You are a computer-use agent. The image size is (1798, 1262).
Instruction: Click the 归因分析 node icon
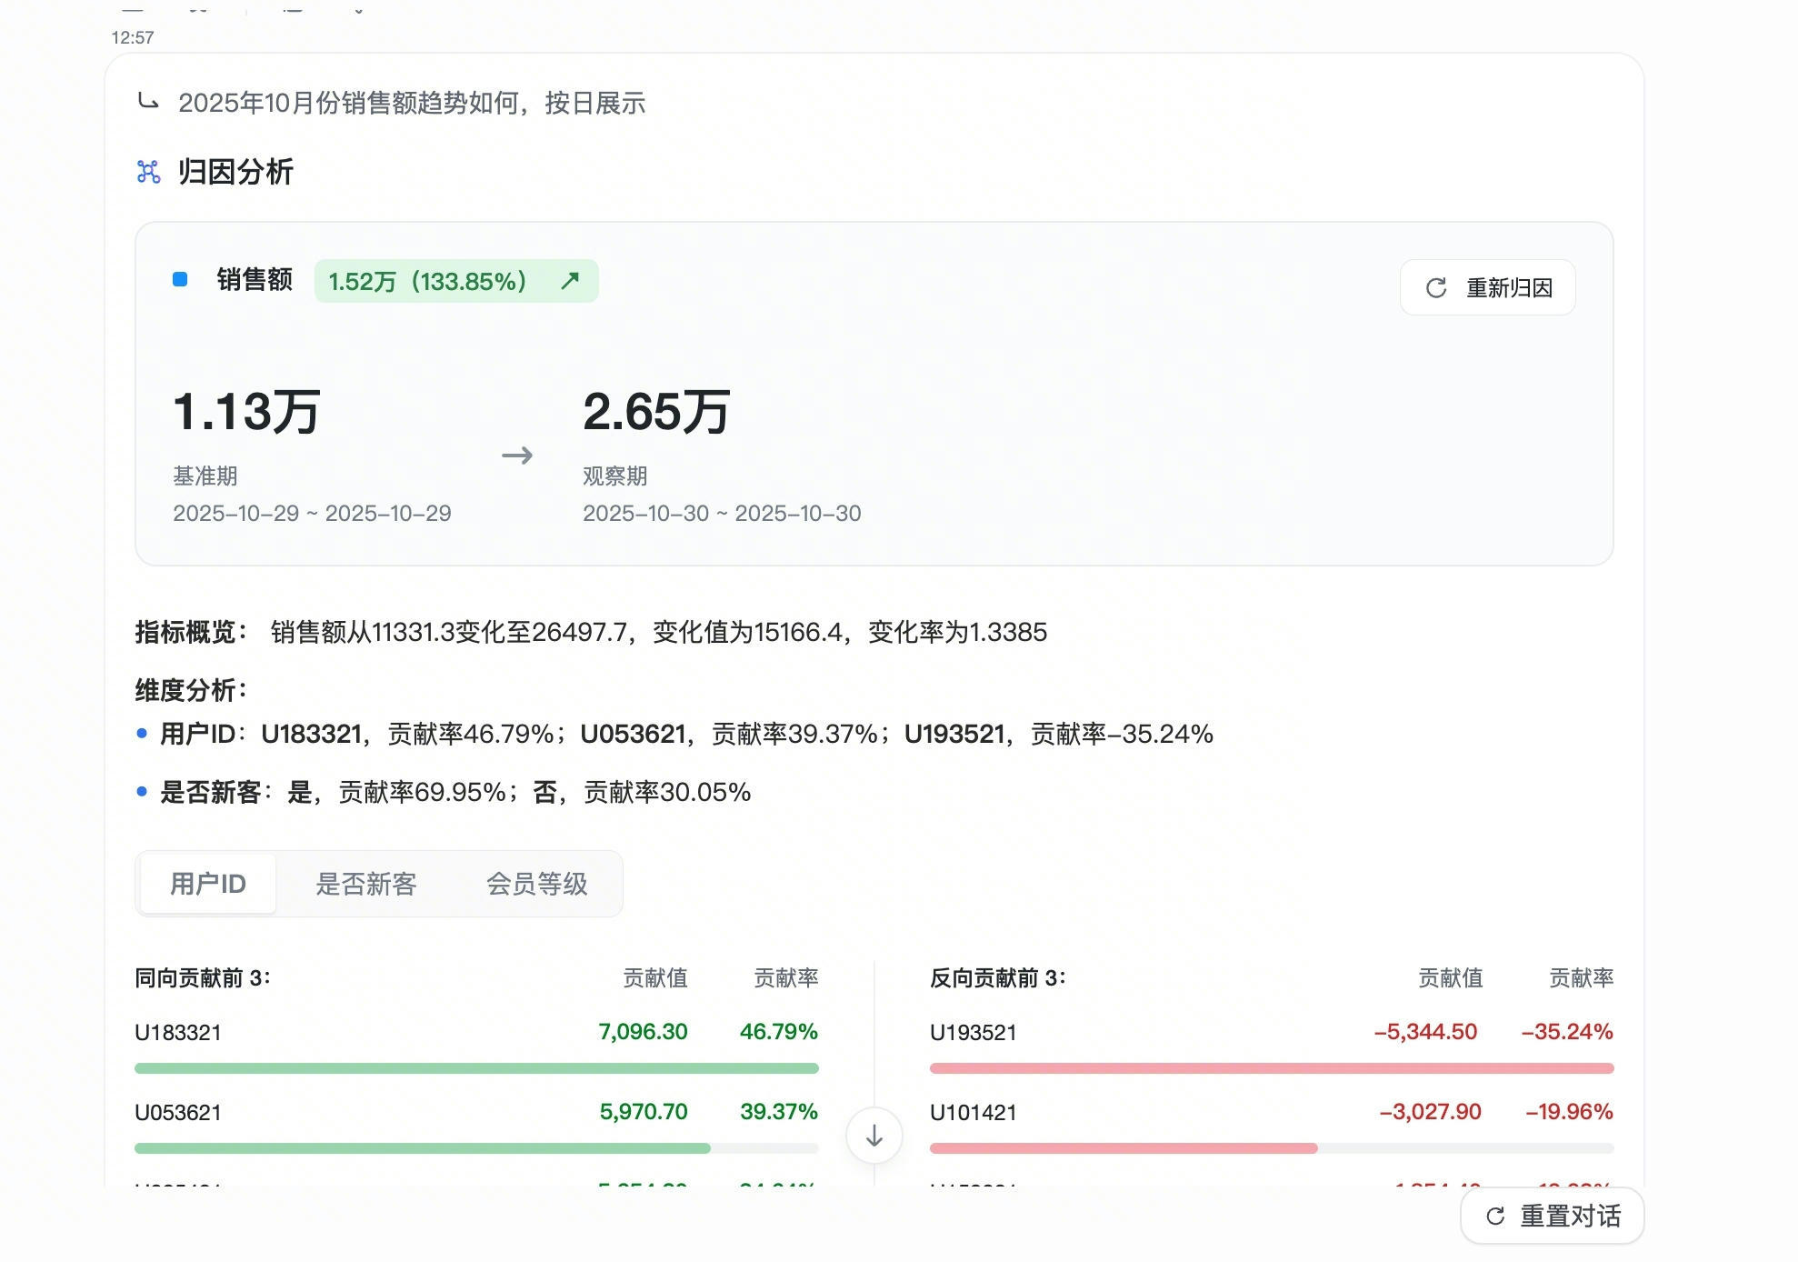(148, 172)
